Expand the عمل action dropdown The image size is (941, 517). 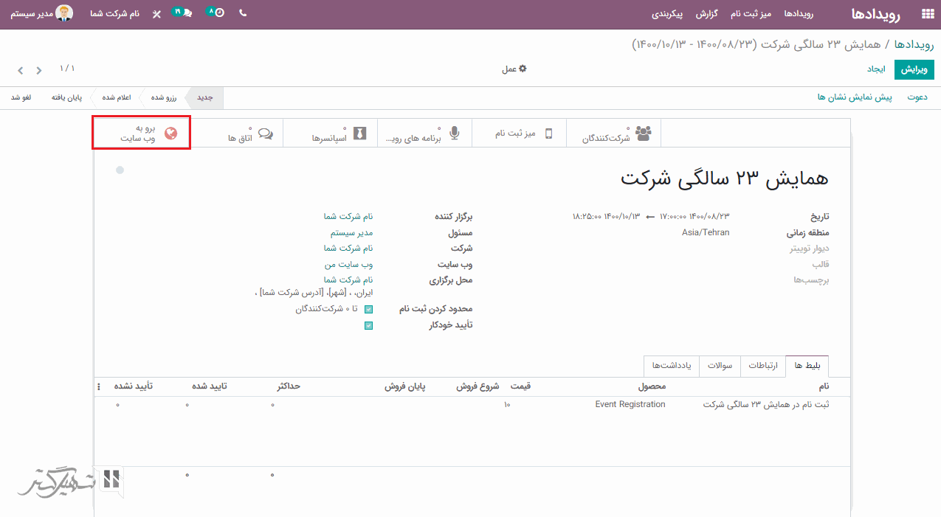pos(514,69)
